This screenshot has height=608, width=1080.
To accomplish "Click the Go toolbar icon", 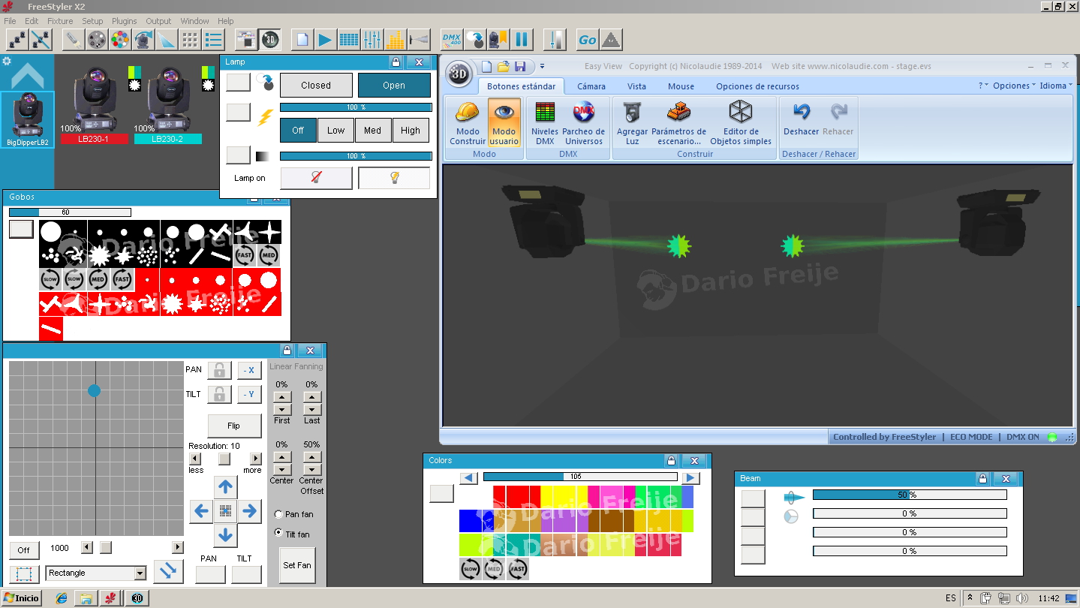I will click(588, 39).
